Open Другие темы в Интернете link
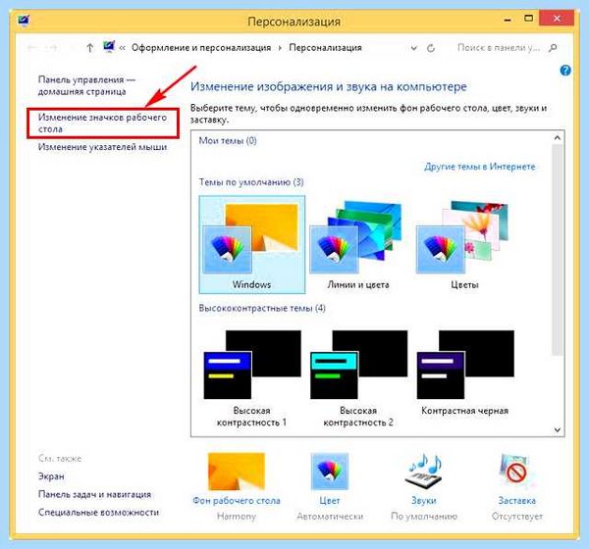The height and width of the screenshot is (549, 589). 480,167
